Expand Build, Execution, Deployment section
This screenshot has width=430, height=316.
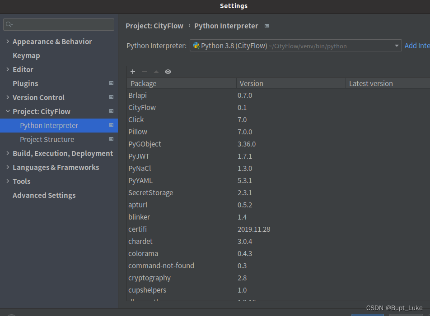(x=8, y=153)
